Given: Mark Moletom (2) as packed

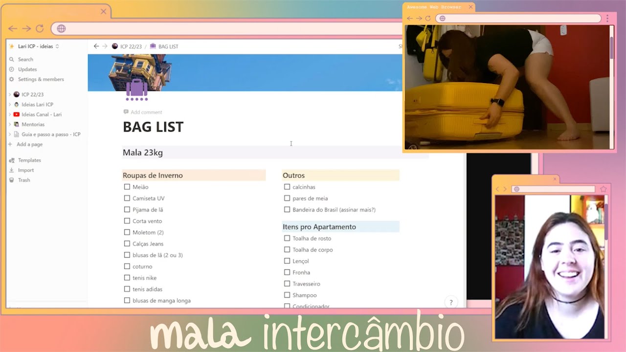Looking at the screenshot, I should point(127,232).
